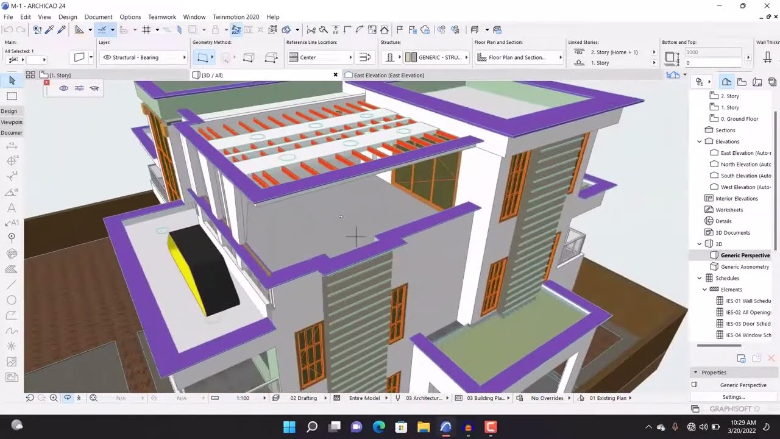Open the Floor Plan and Section dropdown
780x439 pixels.
coord(519,57)
